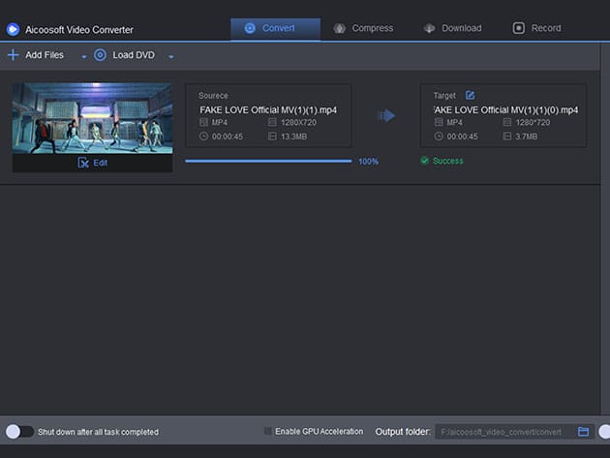Image resolution: width=610 pixels, height=458 pixels.
Task: Click the edit target filename pencil icon
Action: (x=470, y=95)
